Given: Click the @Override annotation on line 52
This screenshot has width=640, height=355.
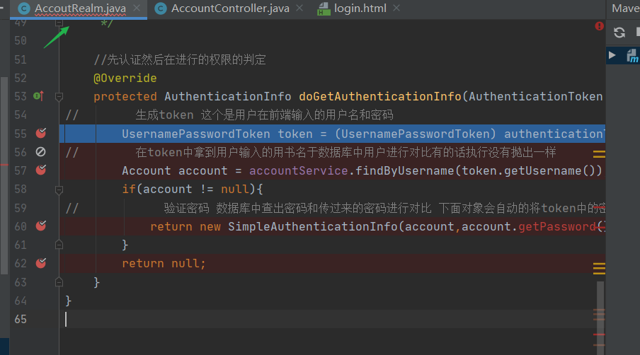Looking at the screenshot, I should 125,78.
